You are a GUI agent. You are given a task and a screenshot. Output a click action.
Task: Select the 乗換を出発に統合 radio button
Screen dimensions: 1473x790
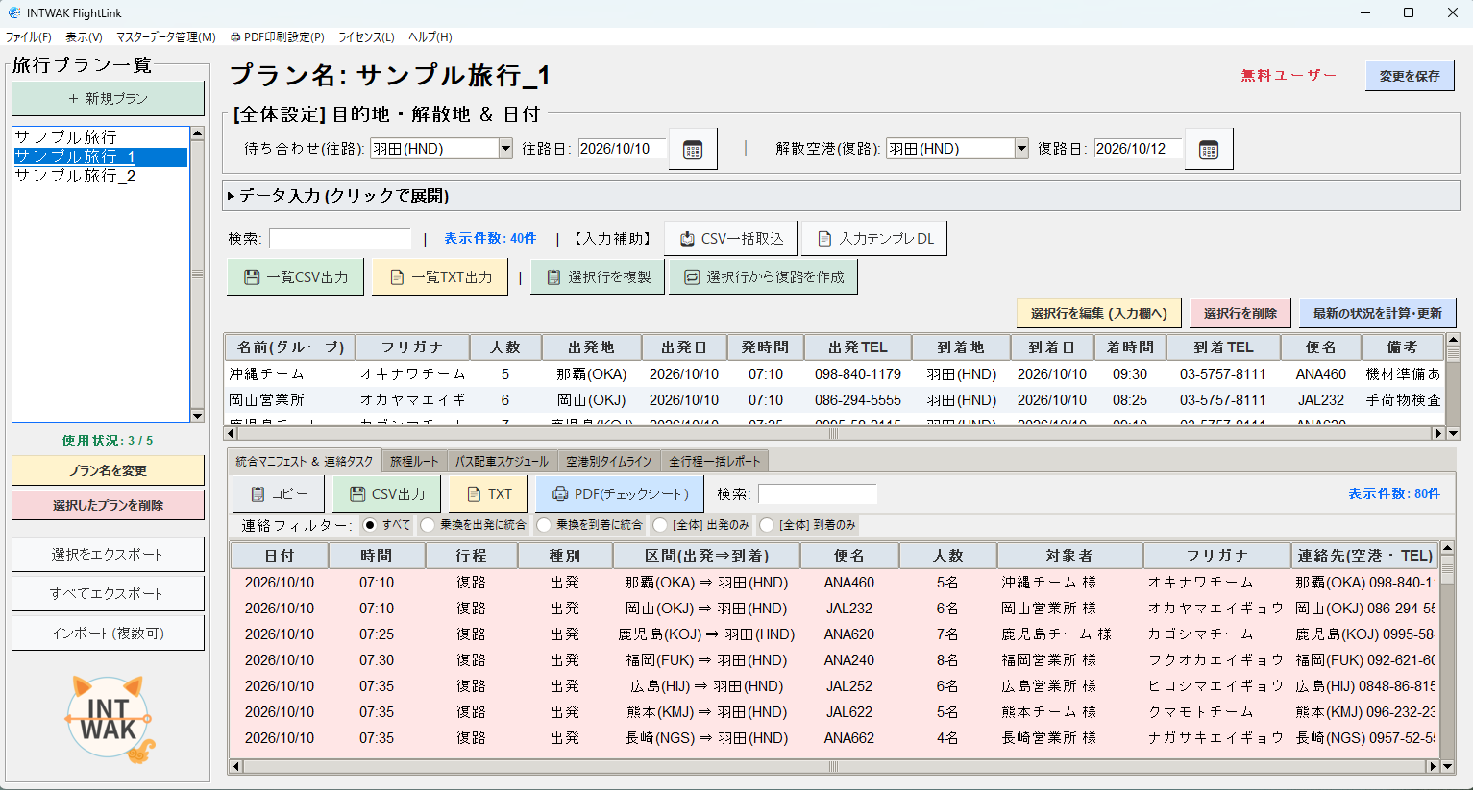coord(428,525)
